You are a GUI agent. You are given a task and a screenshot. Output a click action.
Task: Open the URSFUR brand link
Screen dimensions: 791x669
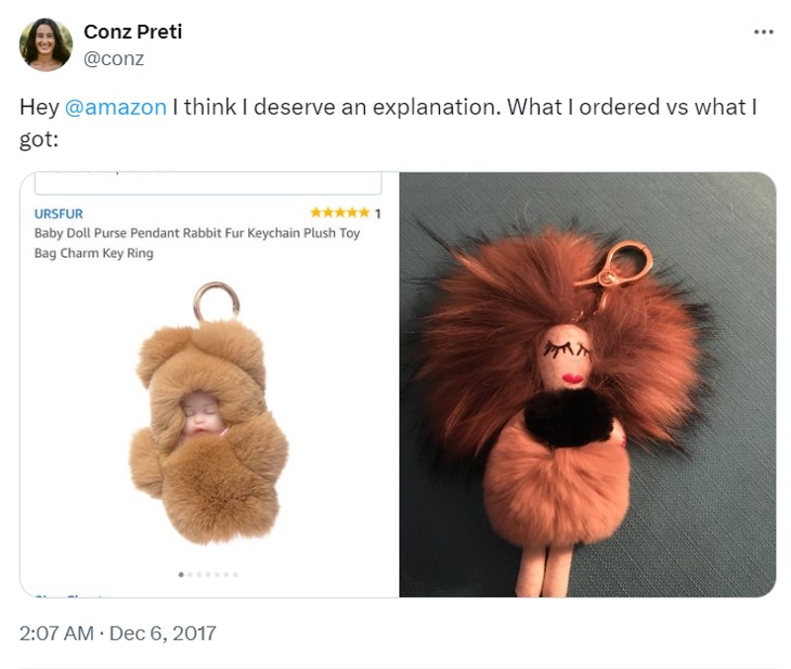tap(58, 213)
